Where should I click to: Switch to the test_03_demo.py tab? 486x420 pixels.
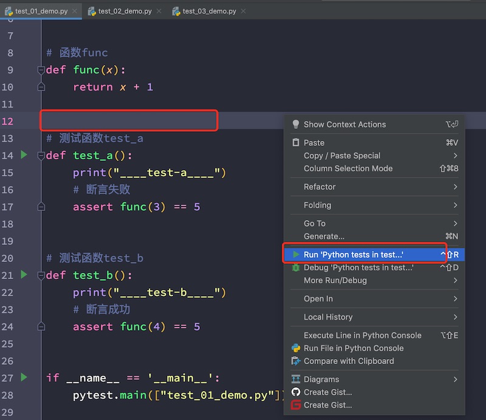click(x=209, y=11)
